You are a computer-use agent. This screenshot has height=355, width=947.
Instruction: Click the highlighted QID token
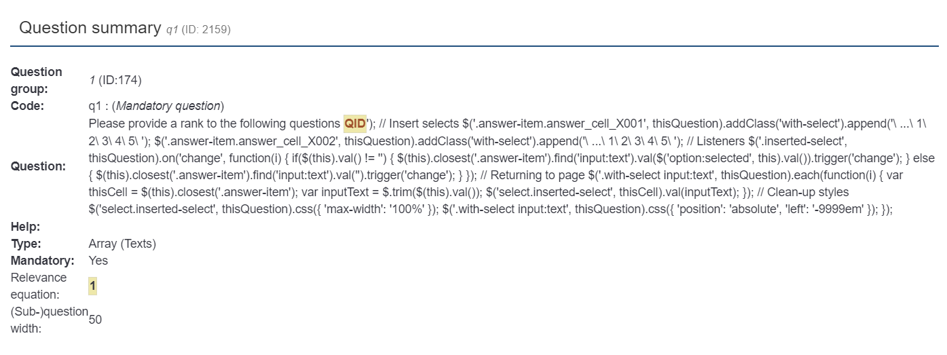(x=354, y=124)
